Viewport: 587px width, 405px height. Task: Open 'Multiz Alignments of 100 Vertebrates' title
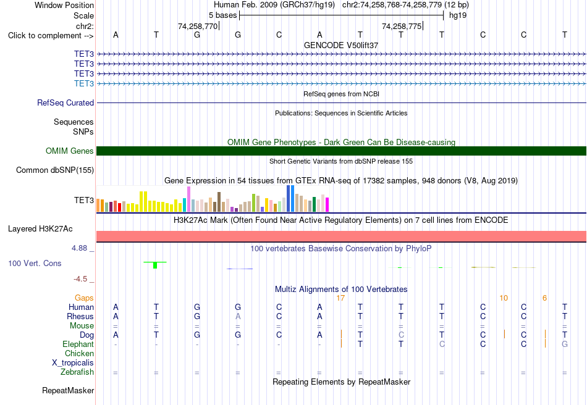point(341,290)
